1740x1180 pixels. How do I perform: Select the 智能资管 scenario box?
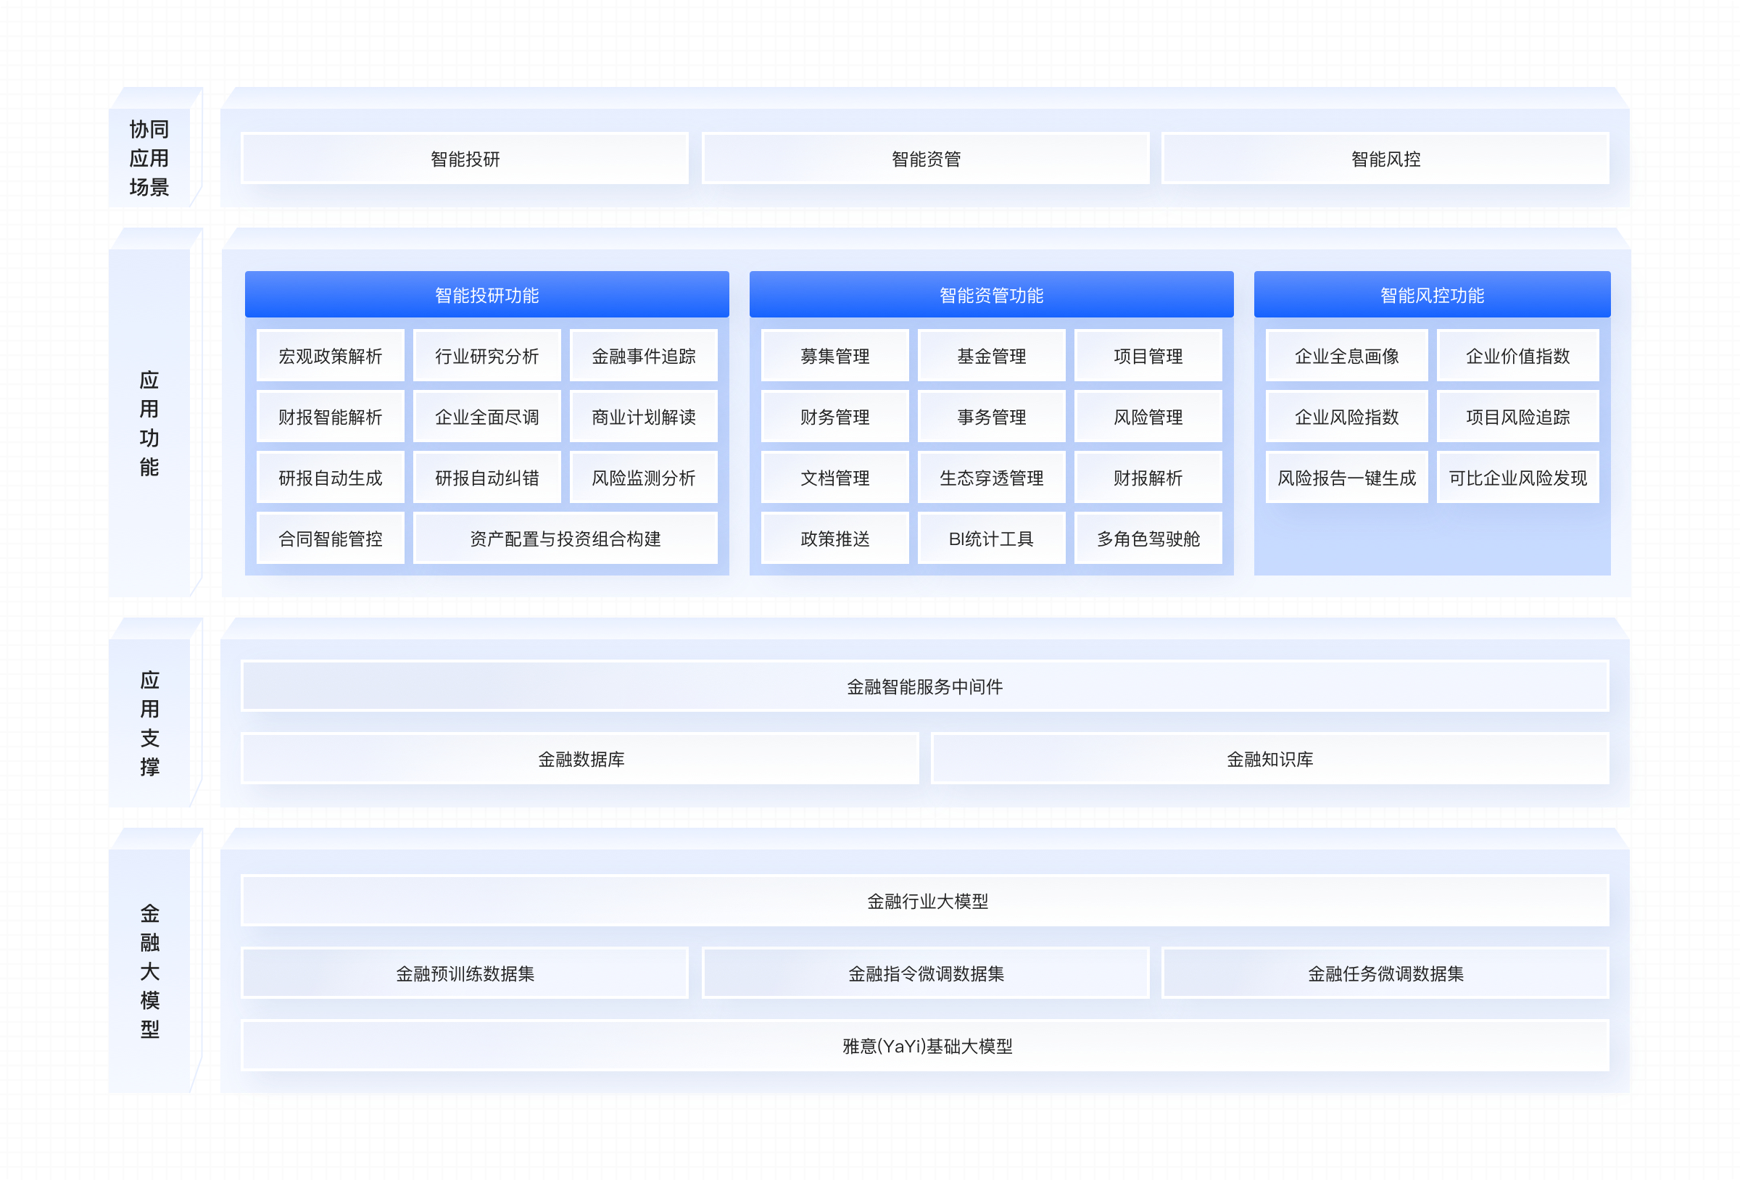coord(925,159)
